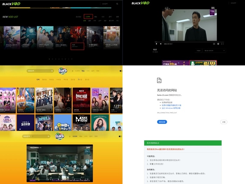Toggle the dark-mode switch on the upper Fanta page
Screen dimensions: 245x184
click(121, 71)
